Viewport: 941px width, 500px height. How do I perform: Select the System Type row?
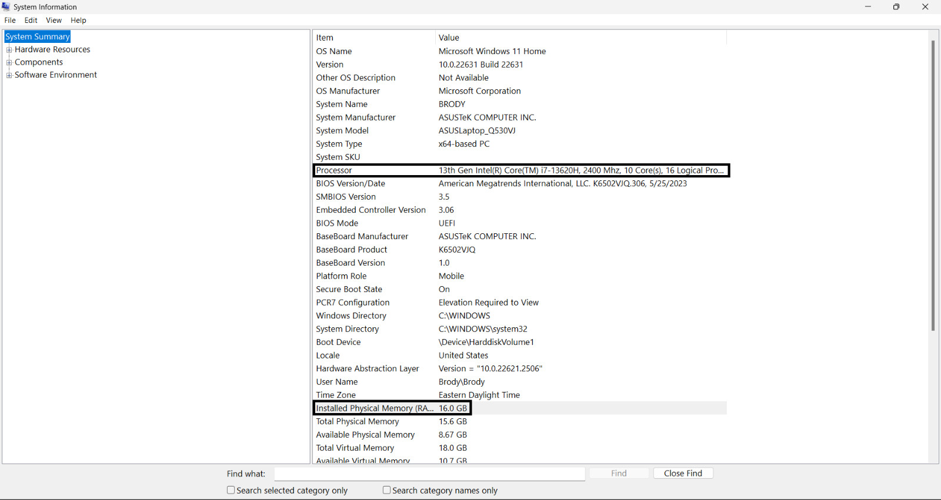tap(520, 144)
